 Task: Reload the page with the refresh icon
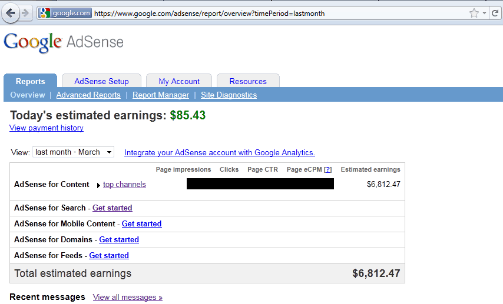coord(495,13)
